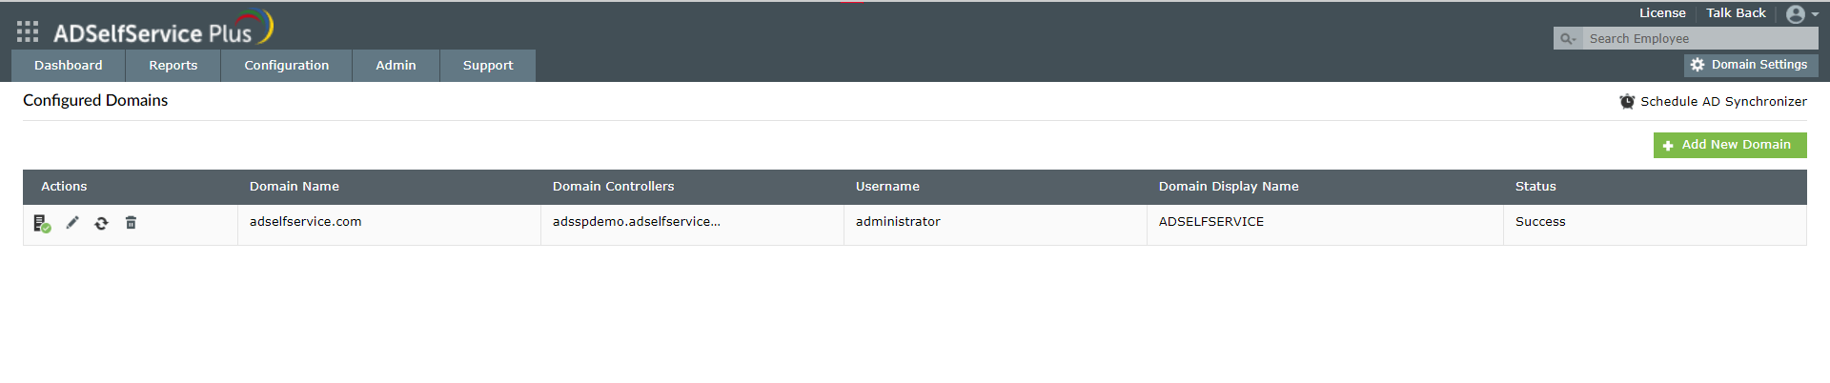Go to the Configuration tab
Viewport: 1830px width, 383px height.
click(x=287, y=66)
